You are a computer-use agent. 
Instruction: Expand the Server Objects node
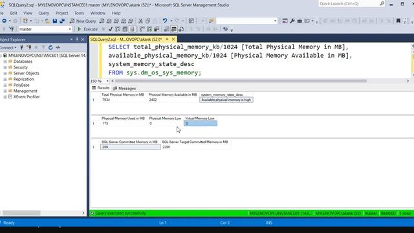(5, 73)
